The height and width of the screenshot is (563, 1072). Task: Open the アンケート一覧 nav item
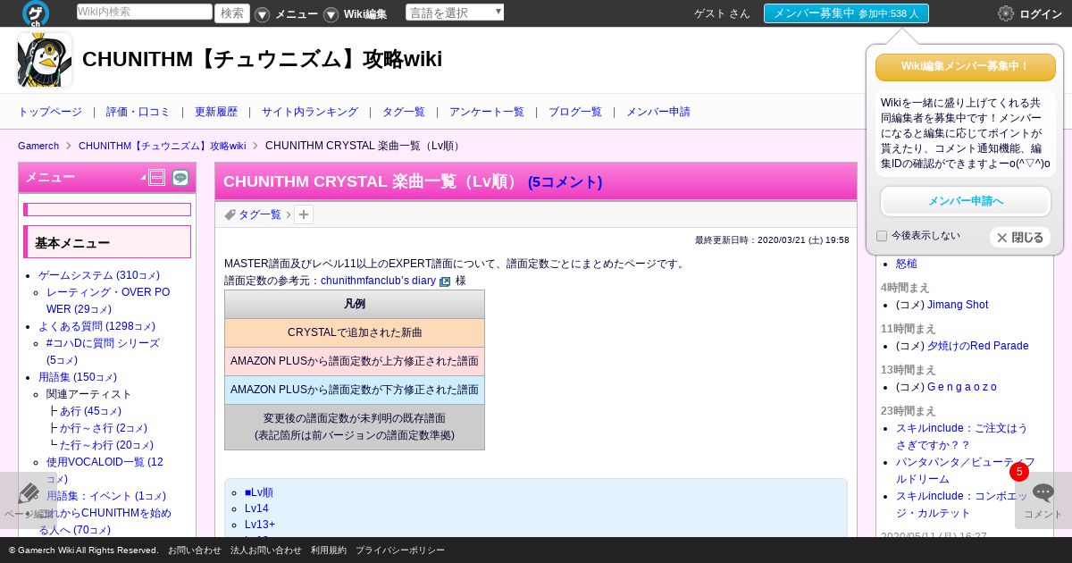487,112
